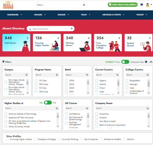Click the search icon in Campus filter
The height and width of the screenshot is (145, 153).
click(x=27, y=75)
